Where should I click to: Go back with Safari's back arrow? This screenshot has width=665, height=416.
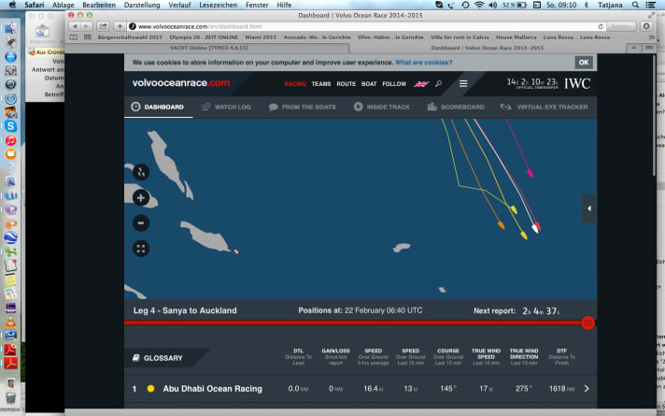click(x=75, y=26)
